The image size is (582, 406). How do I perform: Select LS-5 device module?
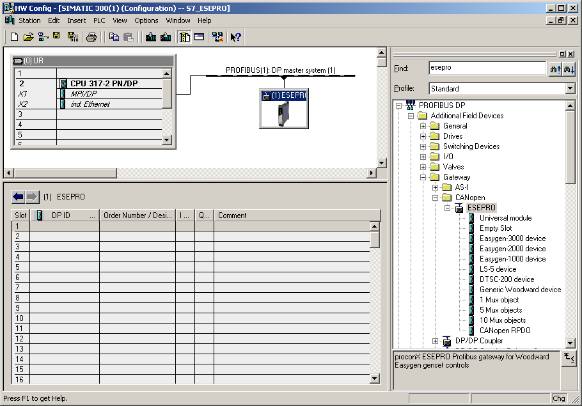tap(498, 269)
